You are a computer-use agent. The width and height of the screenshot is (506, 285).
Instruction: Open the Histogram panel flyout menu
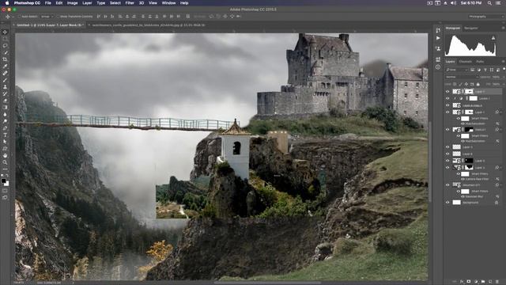click(504, 28)
